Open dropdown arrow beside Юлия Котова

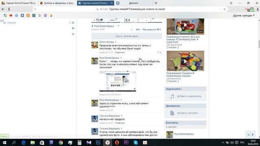point(115,42)
